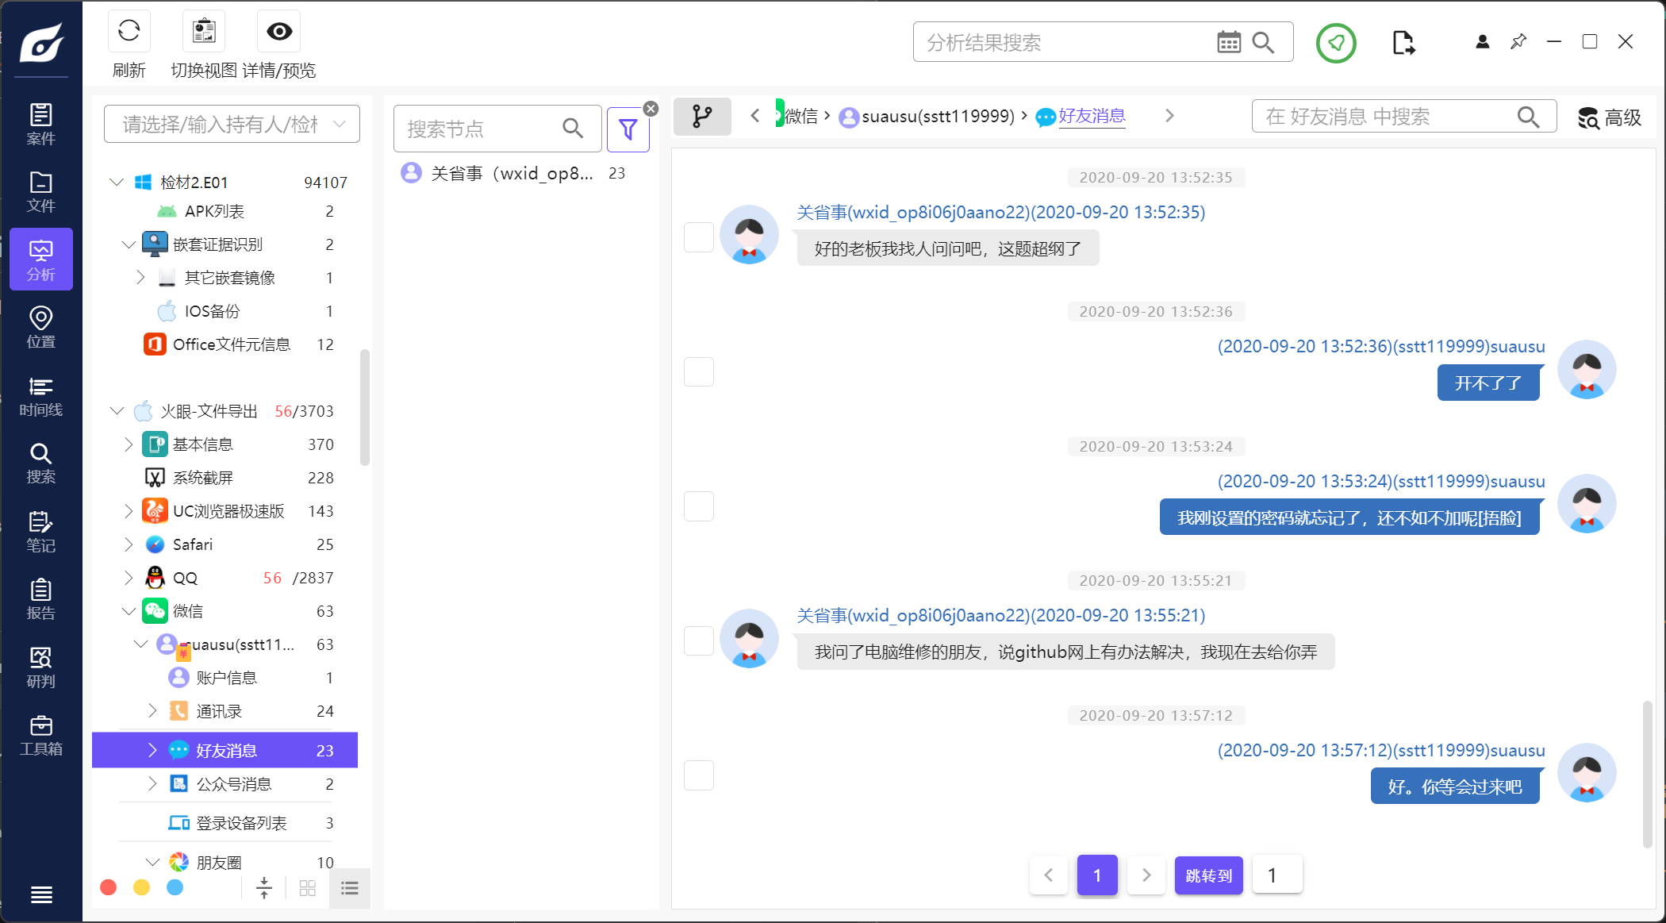The width and height of the screenshot is (1666, 923).
Task: Open the details/preview eye icon
Action: pos(278,32)
